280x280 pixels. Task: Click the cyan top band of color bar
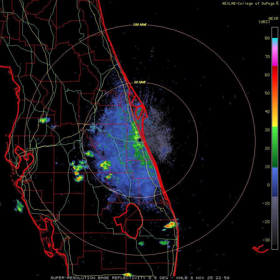click(275, 41)
